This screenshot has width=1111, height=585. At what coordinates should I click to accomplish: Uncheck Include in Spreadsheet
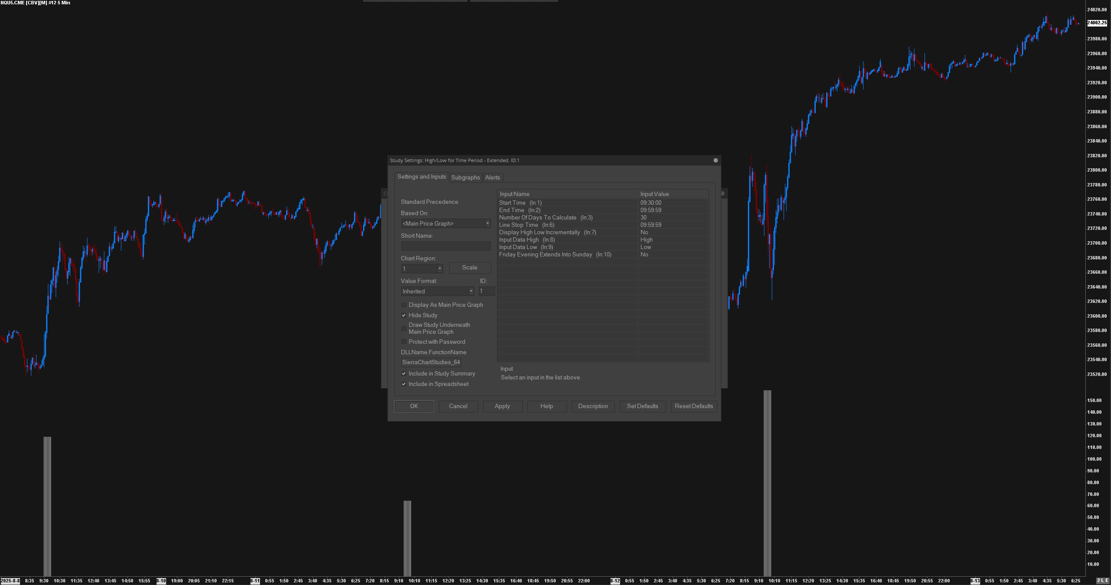click(404, 384)
